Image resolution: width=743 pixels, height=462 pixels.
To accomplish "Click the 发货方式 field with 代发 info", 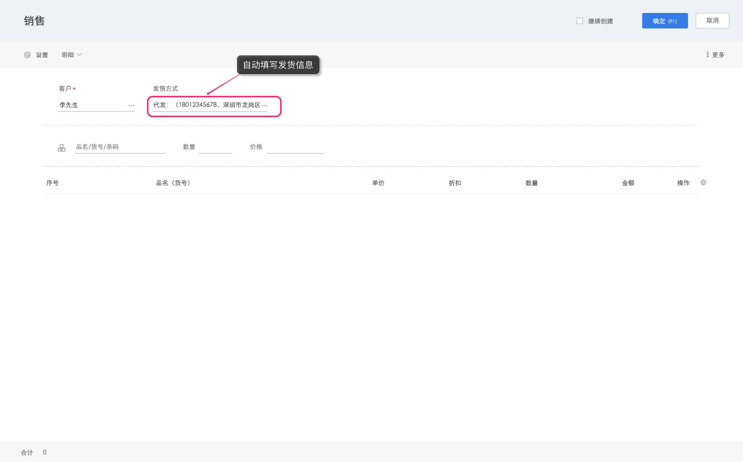I will pos(206,105).
